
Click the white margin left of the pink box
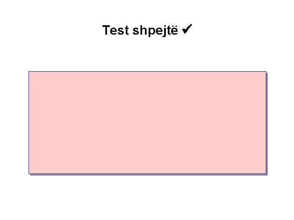pyautogui.click(x=14, y=122)
